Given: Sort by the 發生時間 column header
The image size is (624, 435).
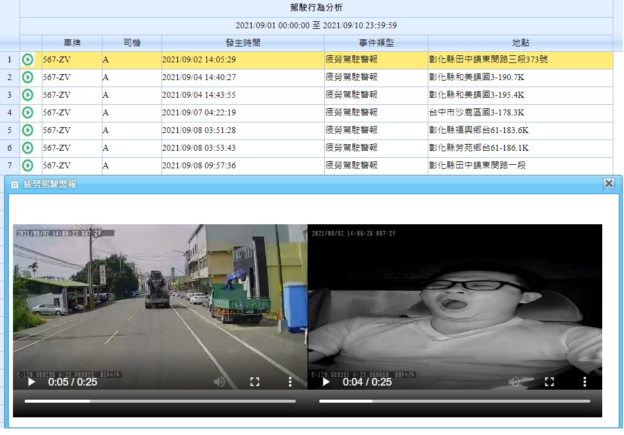Looking at the screenshot, I should [x=243, y=43].
